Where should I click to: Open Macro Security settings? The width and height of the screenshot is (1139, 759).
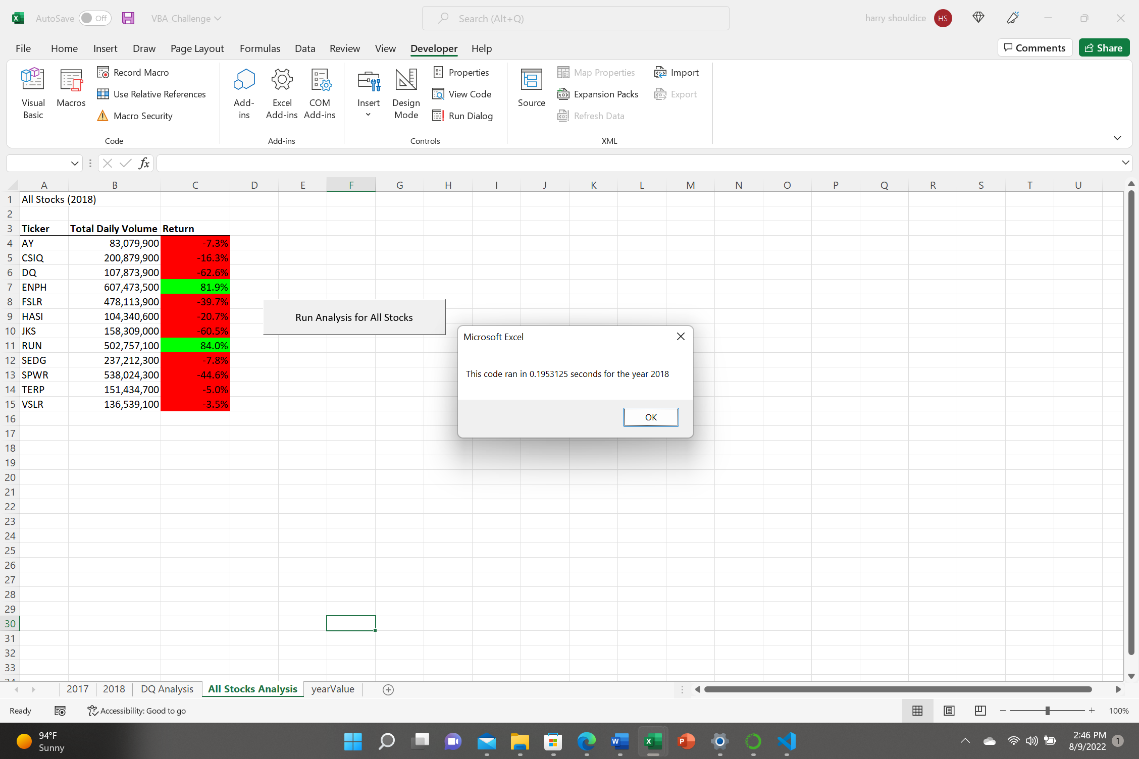[x=135, y=116]
